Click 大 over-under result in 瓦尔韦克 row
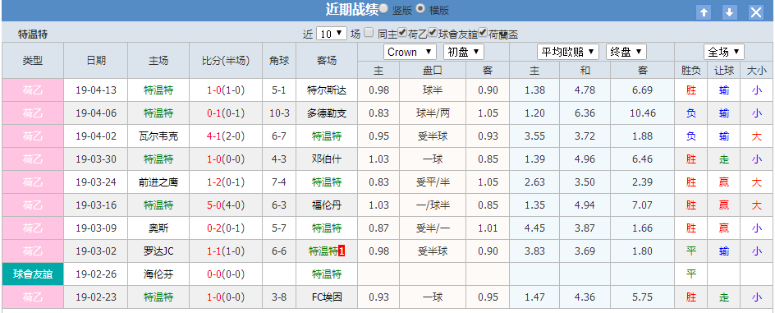Image resolution: width=775 pixels, height=313 pixels. [x=757, y=136]
